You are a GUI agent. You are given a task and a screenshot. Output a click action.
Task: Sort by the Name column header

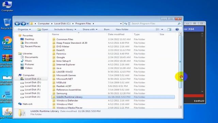[x=56, y=34]
